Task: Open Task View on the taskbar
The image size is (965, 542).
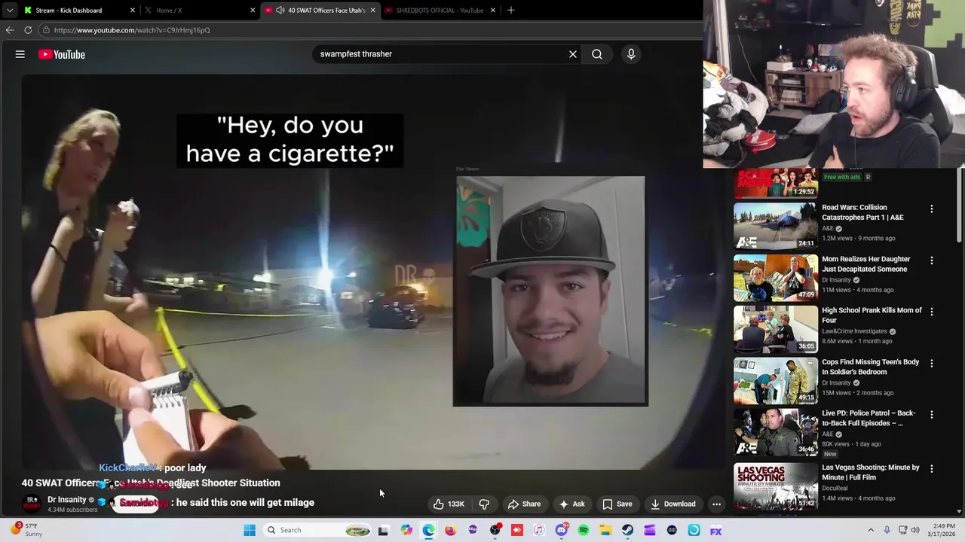Action: point(383,530)
